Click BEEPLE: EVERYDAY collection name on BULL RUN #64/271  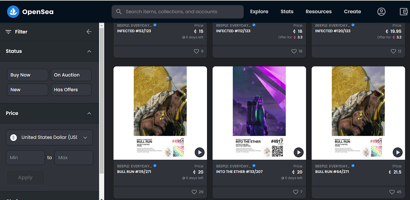332,166
